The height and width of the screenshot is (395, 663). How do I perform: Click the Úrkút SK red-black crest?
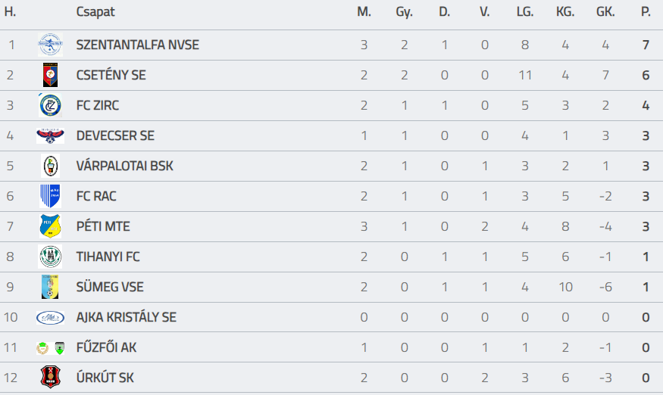point(50,378)
